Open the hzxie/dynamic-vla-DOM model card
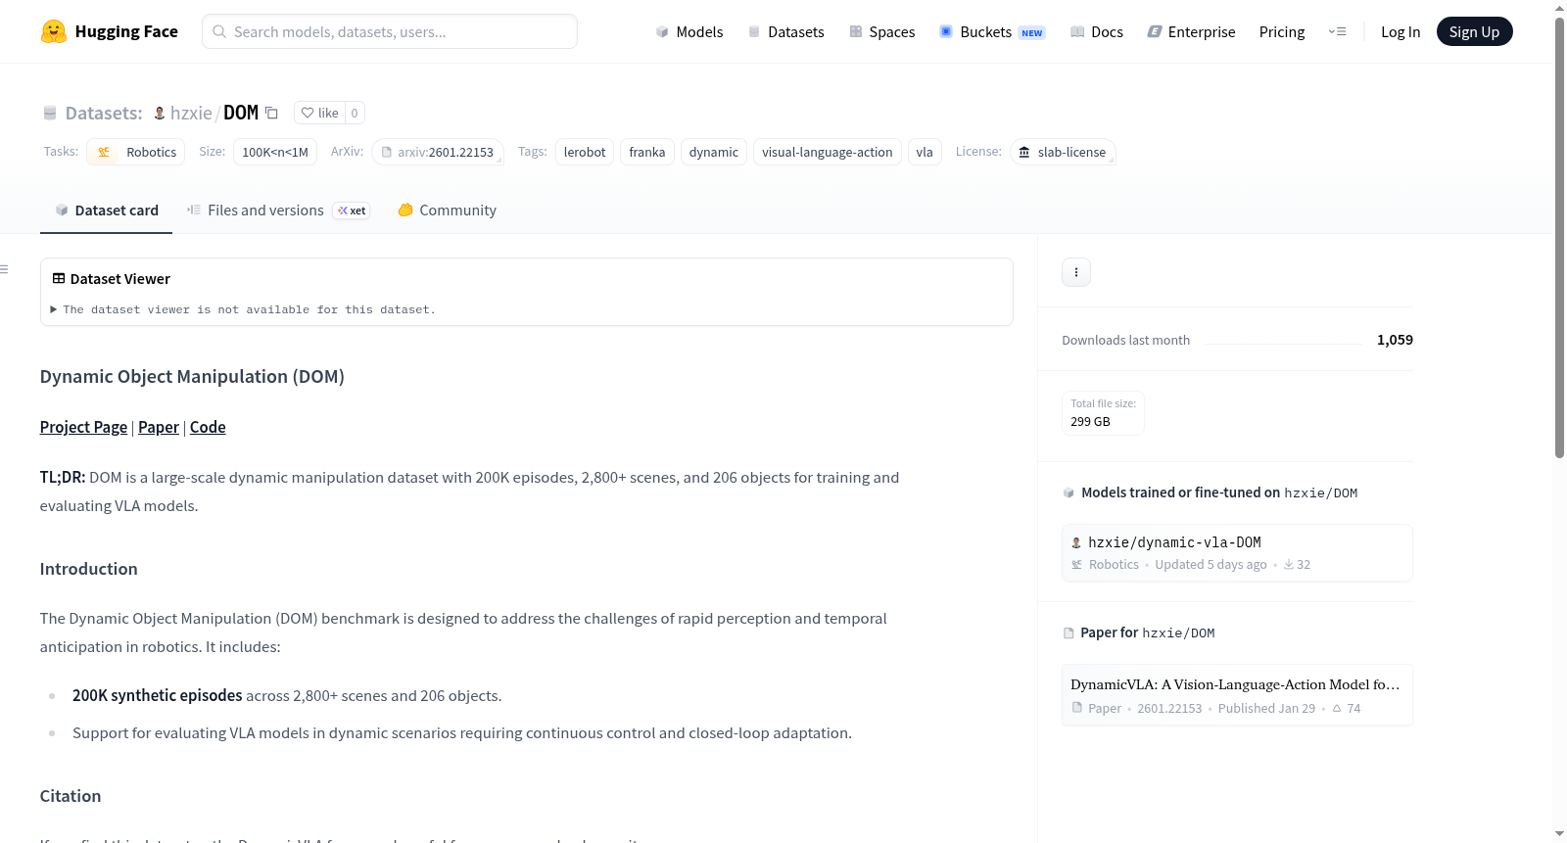 [1237, 553]
